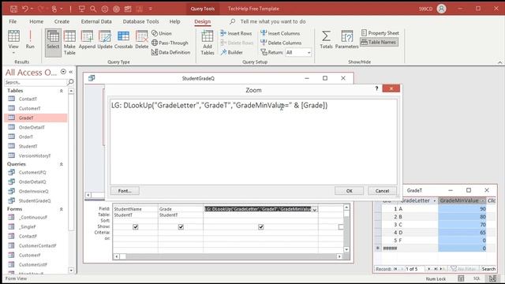Open the navigation pane options dropdown
This screenshot has width=505, height=284.
coord(63,72)
